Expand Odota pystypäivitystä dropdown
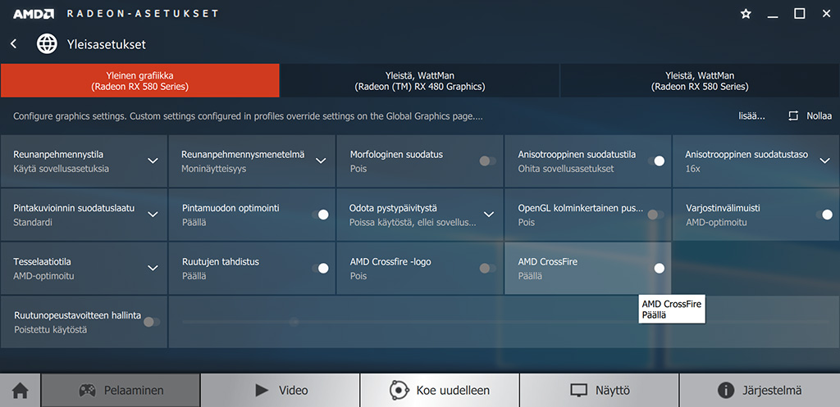The height and width of the screenshot is (407, 840). [489, 215]
